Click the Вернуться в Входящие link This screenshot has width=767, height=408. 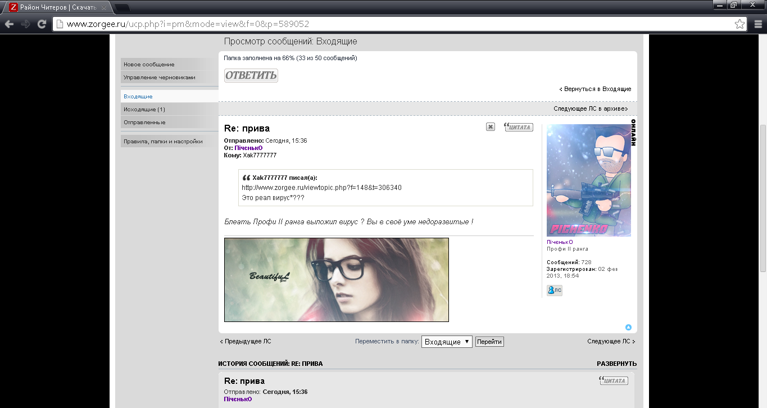point(596,89)
